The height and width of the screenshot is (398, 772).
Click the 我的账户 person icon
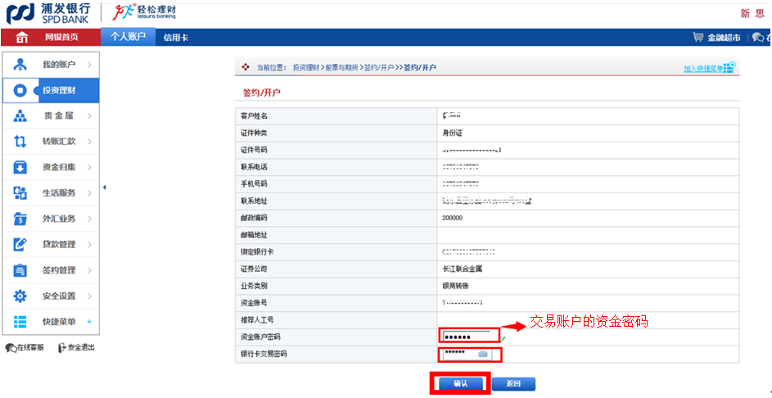coord(20,64)
